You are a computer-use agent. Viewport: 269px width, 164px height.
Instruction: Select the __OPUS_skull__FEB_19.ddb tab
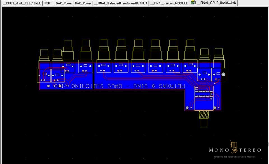[x=22, y=3]
